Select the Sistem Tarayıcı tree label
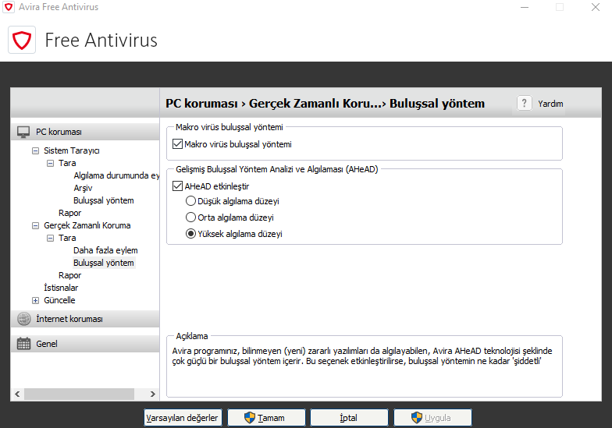The height and width of the screenshot is (428, 612). click(x=72, y=151)
